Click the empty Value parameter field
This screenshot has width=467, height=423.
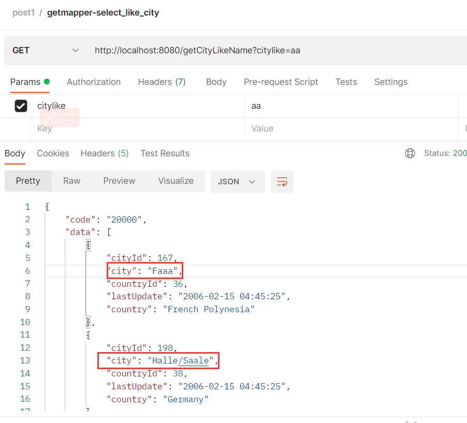(351, 128)
